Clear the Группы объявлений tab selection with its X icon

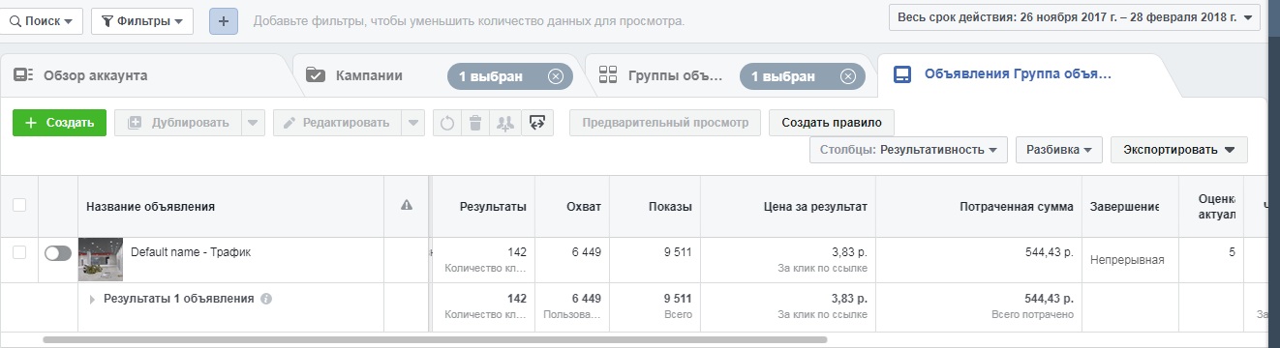(x=848, y=76)
